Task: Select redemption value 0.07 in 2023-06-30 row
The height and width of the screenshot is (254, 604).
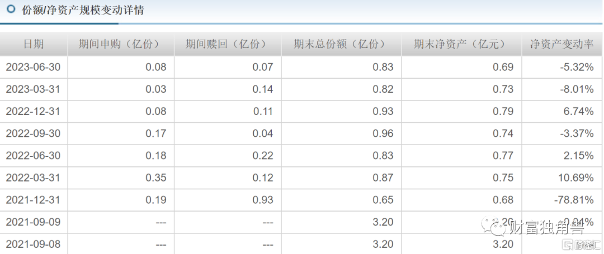Action: pos(263,67)
